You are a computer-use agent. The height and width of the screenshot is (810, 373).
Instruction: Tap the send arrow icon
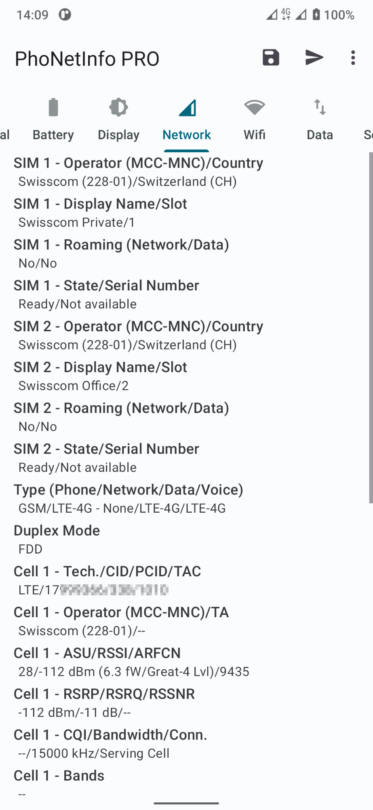pos(314,58)
